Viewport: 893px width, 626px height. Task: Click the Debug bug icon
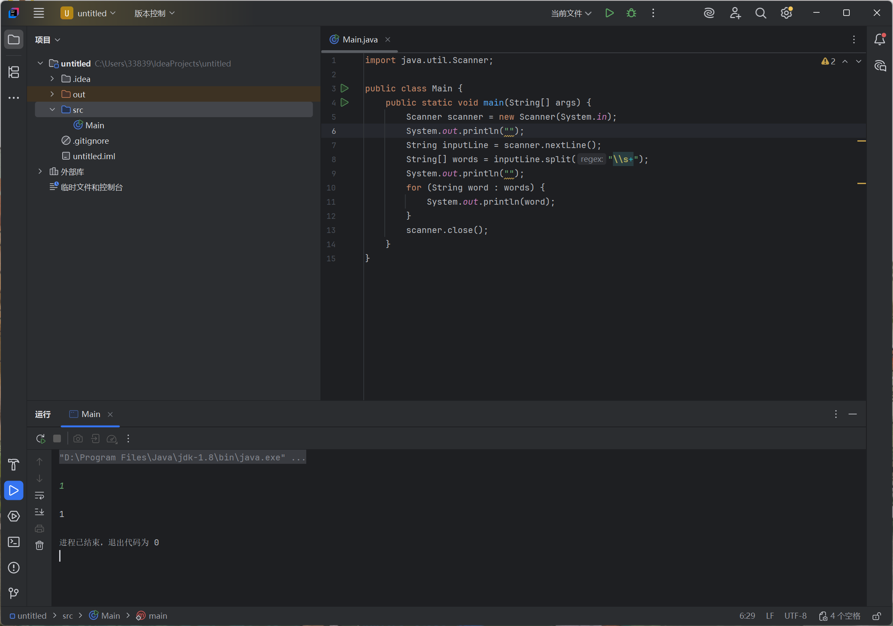[631, 13]
